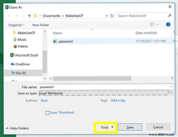The width and height of the screenshot is (178, 137).
Task: Click the Excel icon next to password file
Action: (55, 41)
